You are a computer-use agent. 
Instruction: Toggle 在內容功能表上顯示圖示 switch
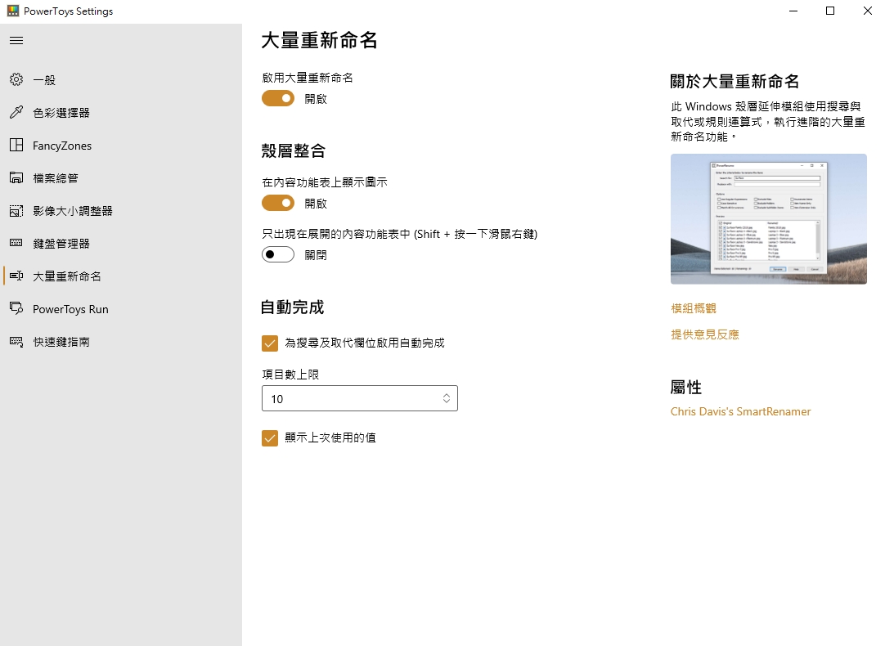278,203
